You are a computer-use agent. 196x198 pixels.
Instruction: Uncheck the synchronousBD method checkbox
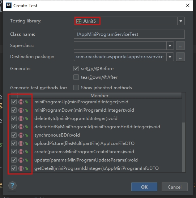[x=14, y=135]
